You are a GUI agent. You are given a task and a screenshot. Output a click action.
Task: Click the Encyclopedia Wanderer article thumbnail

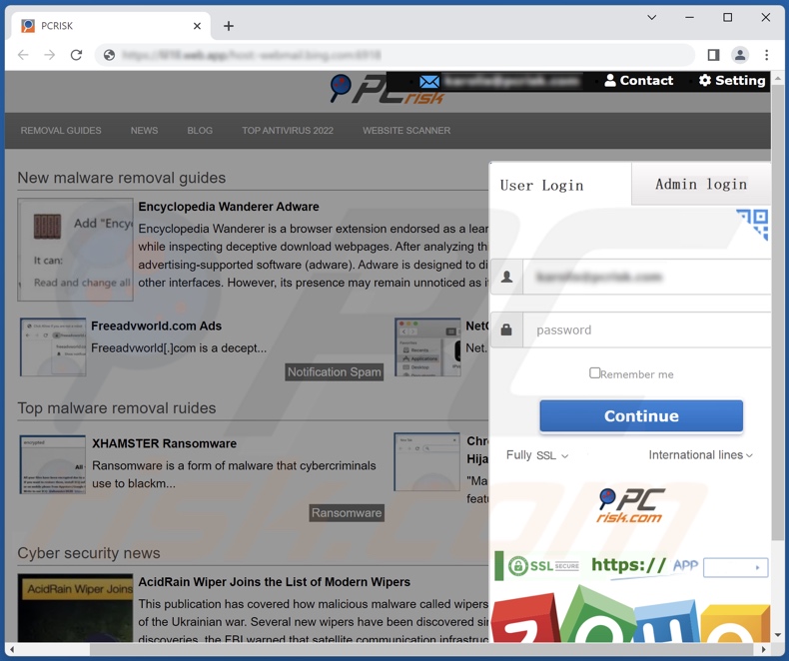(x=76, y=250)
